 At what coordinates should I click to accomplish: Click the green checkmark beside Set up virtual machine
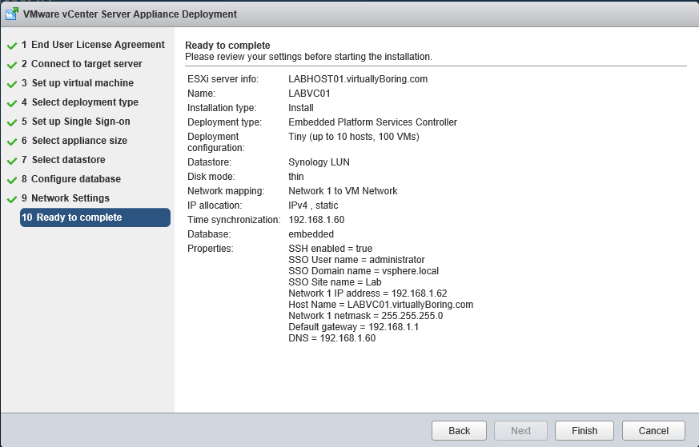click(12, 84)
